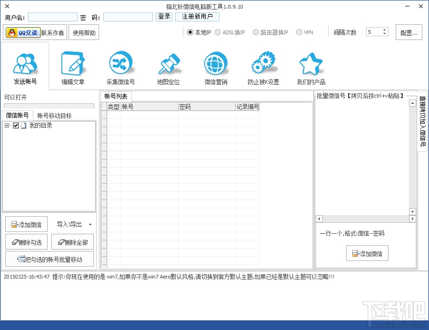
Task: Click the horizontal scrollbar right arrow
Action: 412,219
